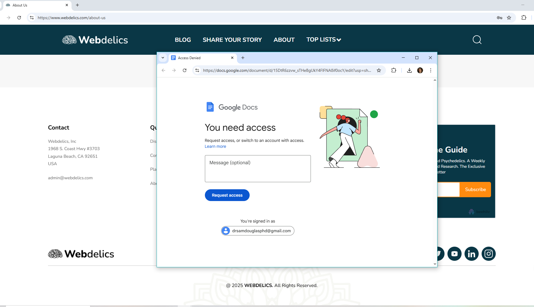This screenshot has height=307, width=534.
Task: Reload the Google Docs access page
Action: tap(185, 70)
